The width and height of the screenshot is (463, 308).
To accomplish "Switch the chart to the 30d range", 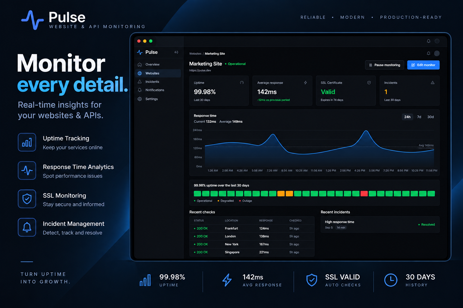I will [x=430, y=117].
